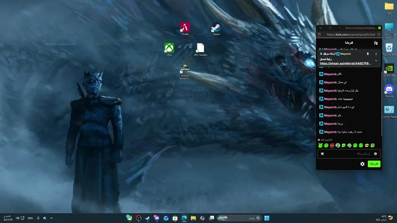This screenshot has height=223, width=397.
Task: Select the This PC desktop icon
Action: pyautogui.click(x=389, y=31)
